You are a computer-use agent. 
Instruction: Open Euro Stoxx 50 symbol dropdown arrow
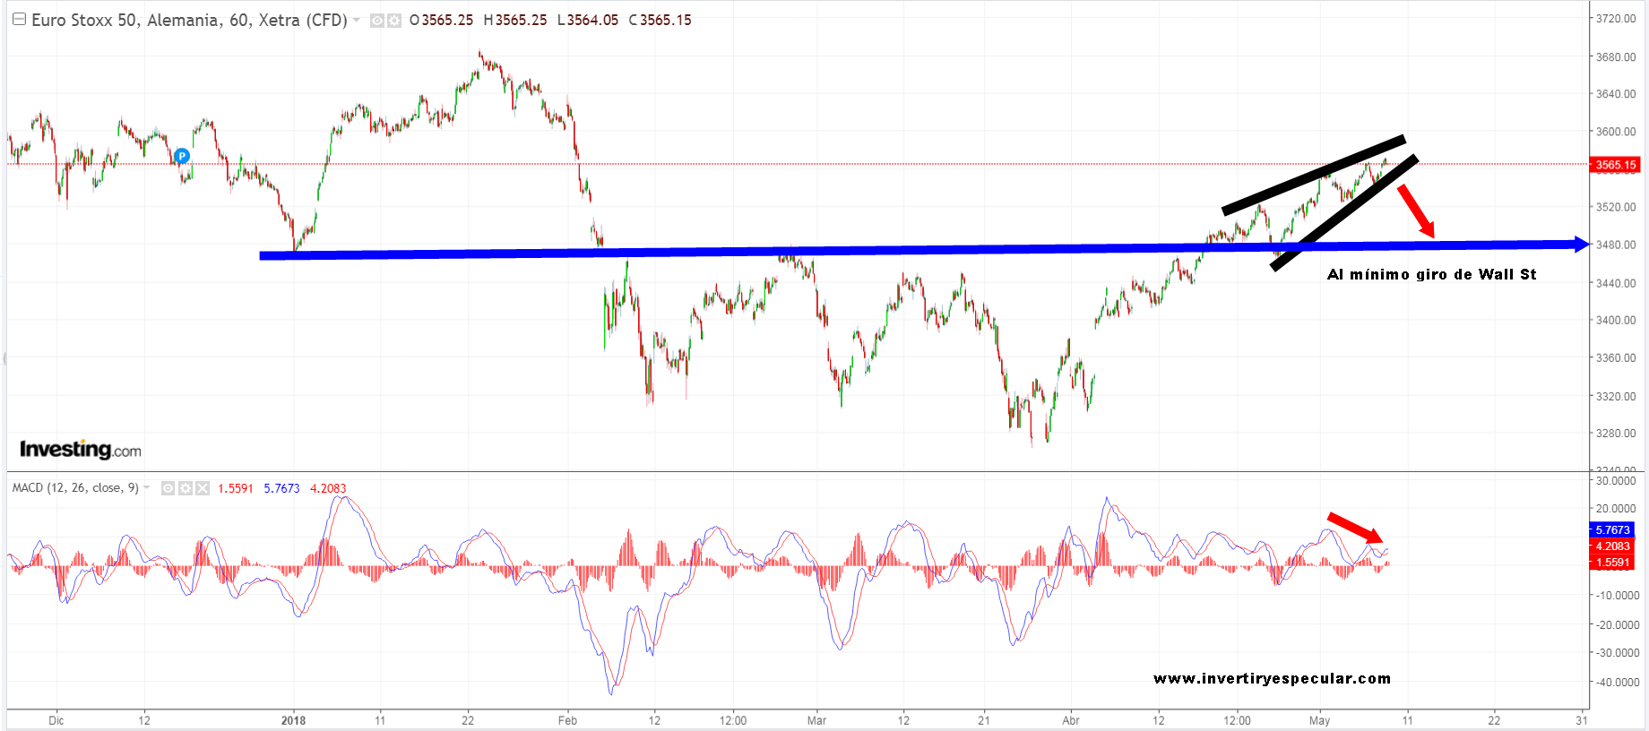click(x=357, y=20)
